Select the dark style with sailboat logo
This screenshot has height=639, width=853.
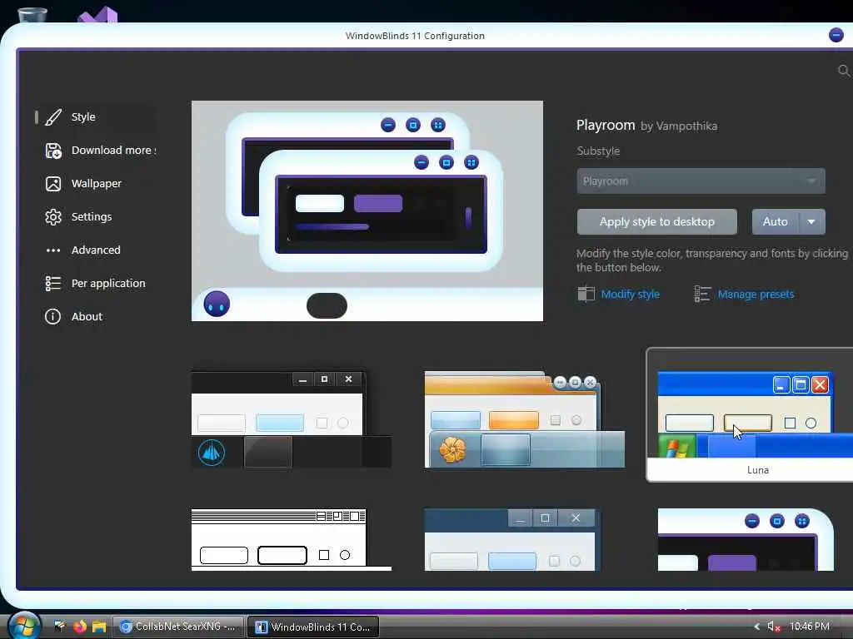pyautogui.click(x=291, y=419)
